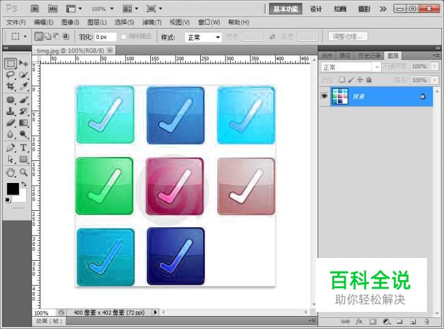Open the View Extras dropdown
444x329 pixels.
click(74, 9)
